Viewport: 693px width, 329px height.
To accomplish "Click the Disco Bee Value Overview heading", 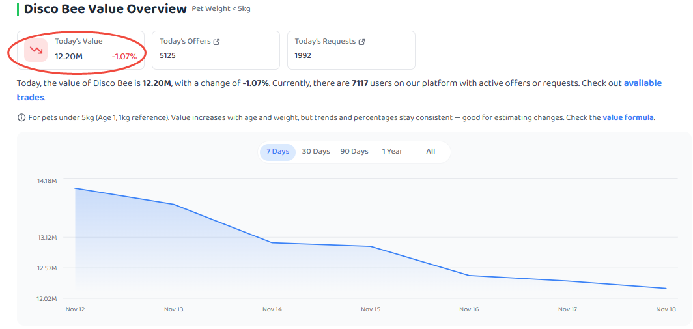I will click(x=105, y=9).
